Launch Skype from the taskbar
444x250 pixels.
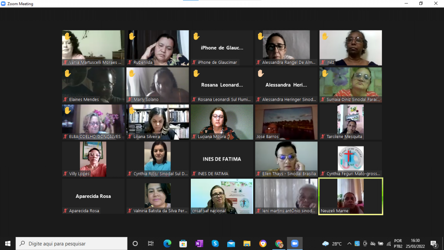click(x=215, y=243)
